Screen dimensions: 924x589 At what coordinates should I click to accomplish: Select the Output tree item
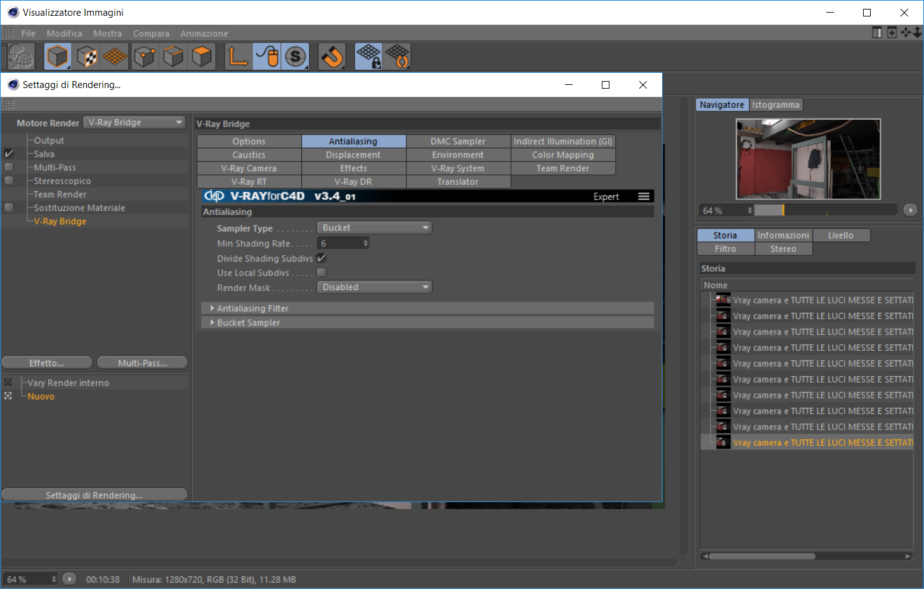pyautogui.click(x=49, y=140)
